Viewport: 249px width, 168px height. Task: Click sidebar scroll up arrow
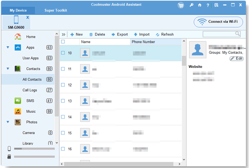[x=57, y=34]
